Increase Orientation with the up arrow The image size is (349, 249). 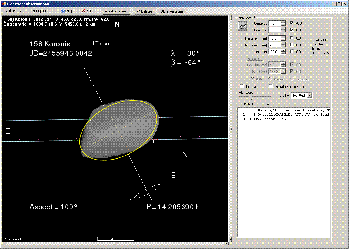coord(283,50)
